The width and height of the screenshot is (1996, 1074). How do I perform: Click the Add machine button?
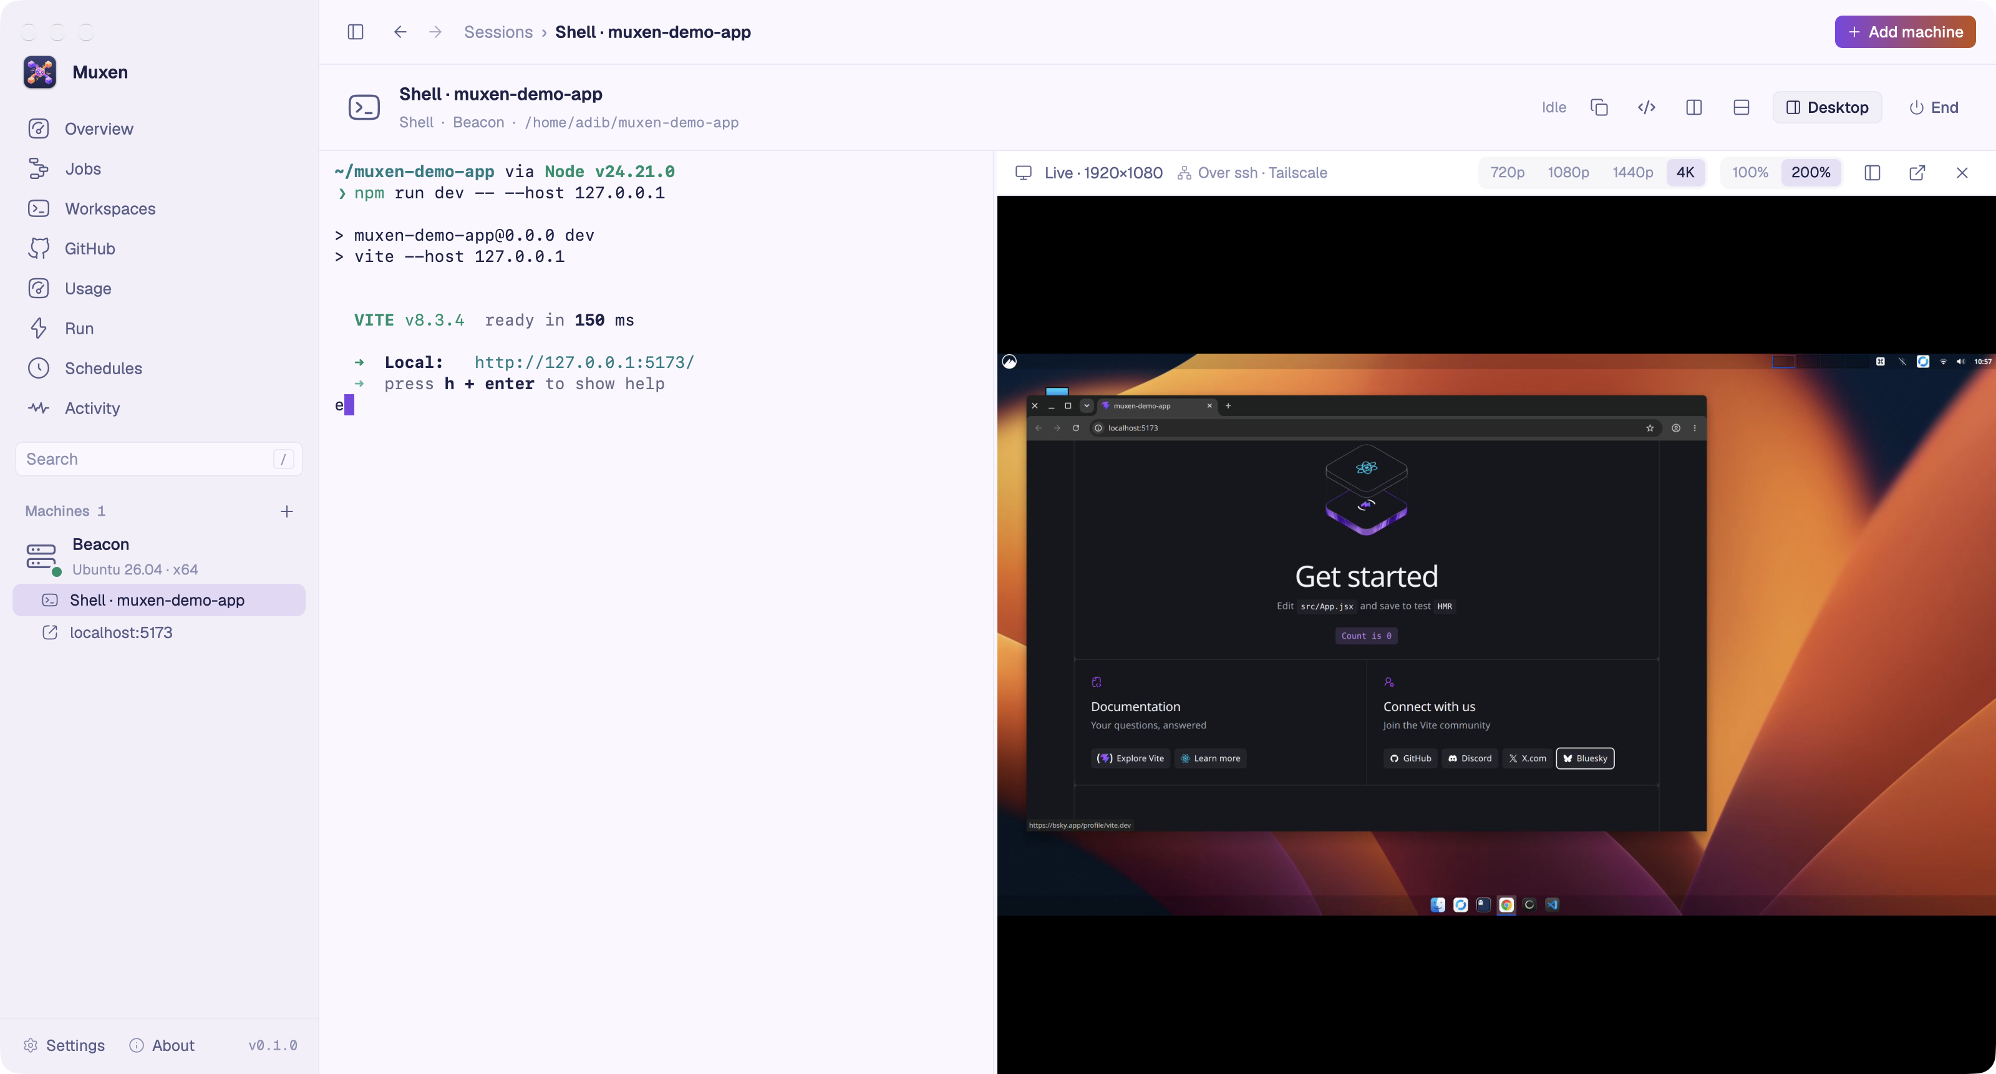1904,32
